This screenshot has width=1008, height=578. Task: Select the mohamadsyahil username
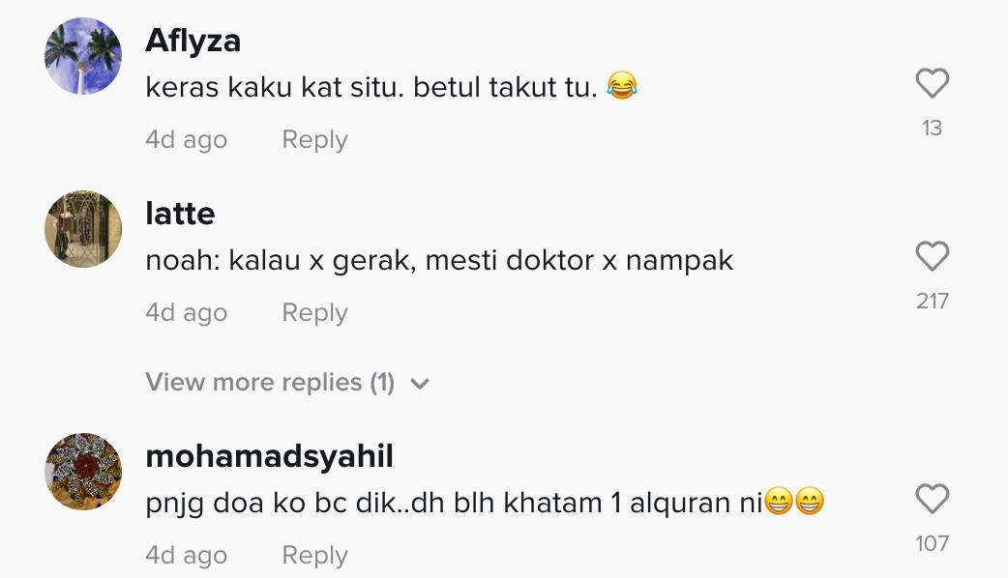[269, 456]
